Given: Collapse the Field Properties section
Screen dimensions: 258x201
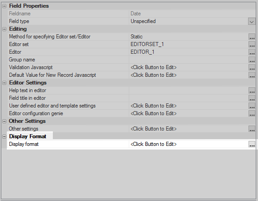Looking at the screenshot, I should (4, 6).
